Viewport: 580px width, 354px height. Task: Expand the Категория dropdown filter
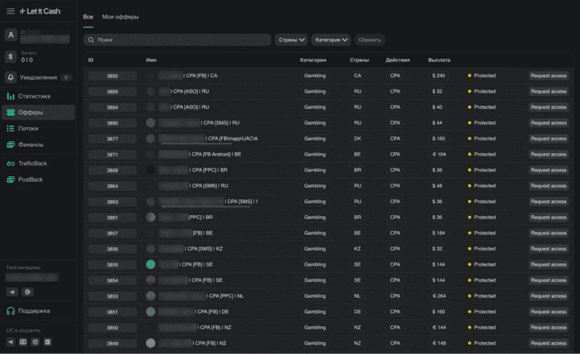[331, 40]
